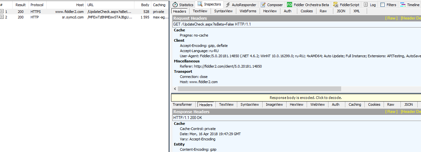421x152 pixels.
Task: Select request HexView inspector tab
Action: 270,11
